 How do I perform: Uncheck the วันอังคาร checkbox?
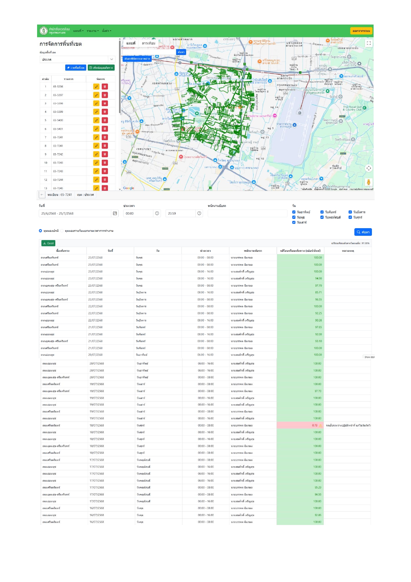pyautogui.click(x=350, y=212)
